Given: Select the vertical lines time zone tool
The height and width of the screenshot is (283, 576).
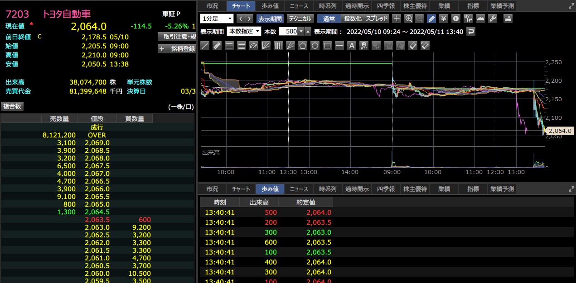Looking at the screenshot, I should click(x=278, y=46).
